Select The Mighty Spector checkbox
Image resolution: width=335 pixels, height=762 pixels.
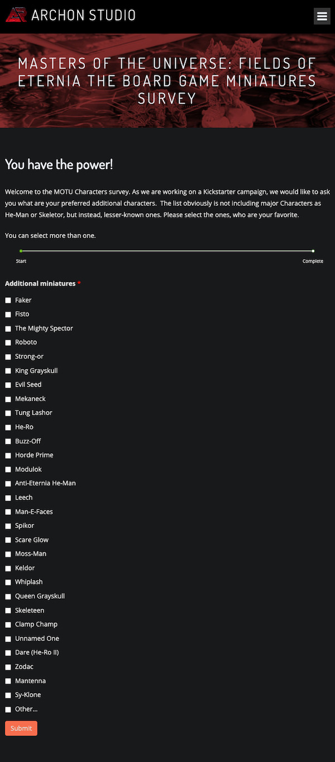(8, 328)
